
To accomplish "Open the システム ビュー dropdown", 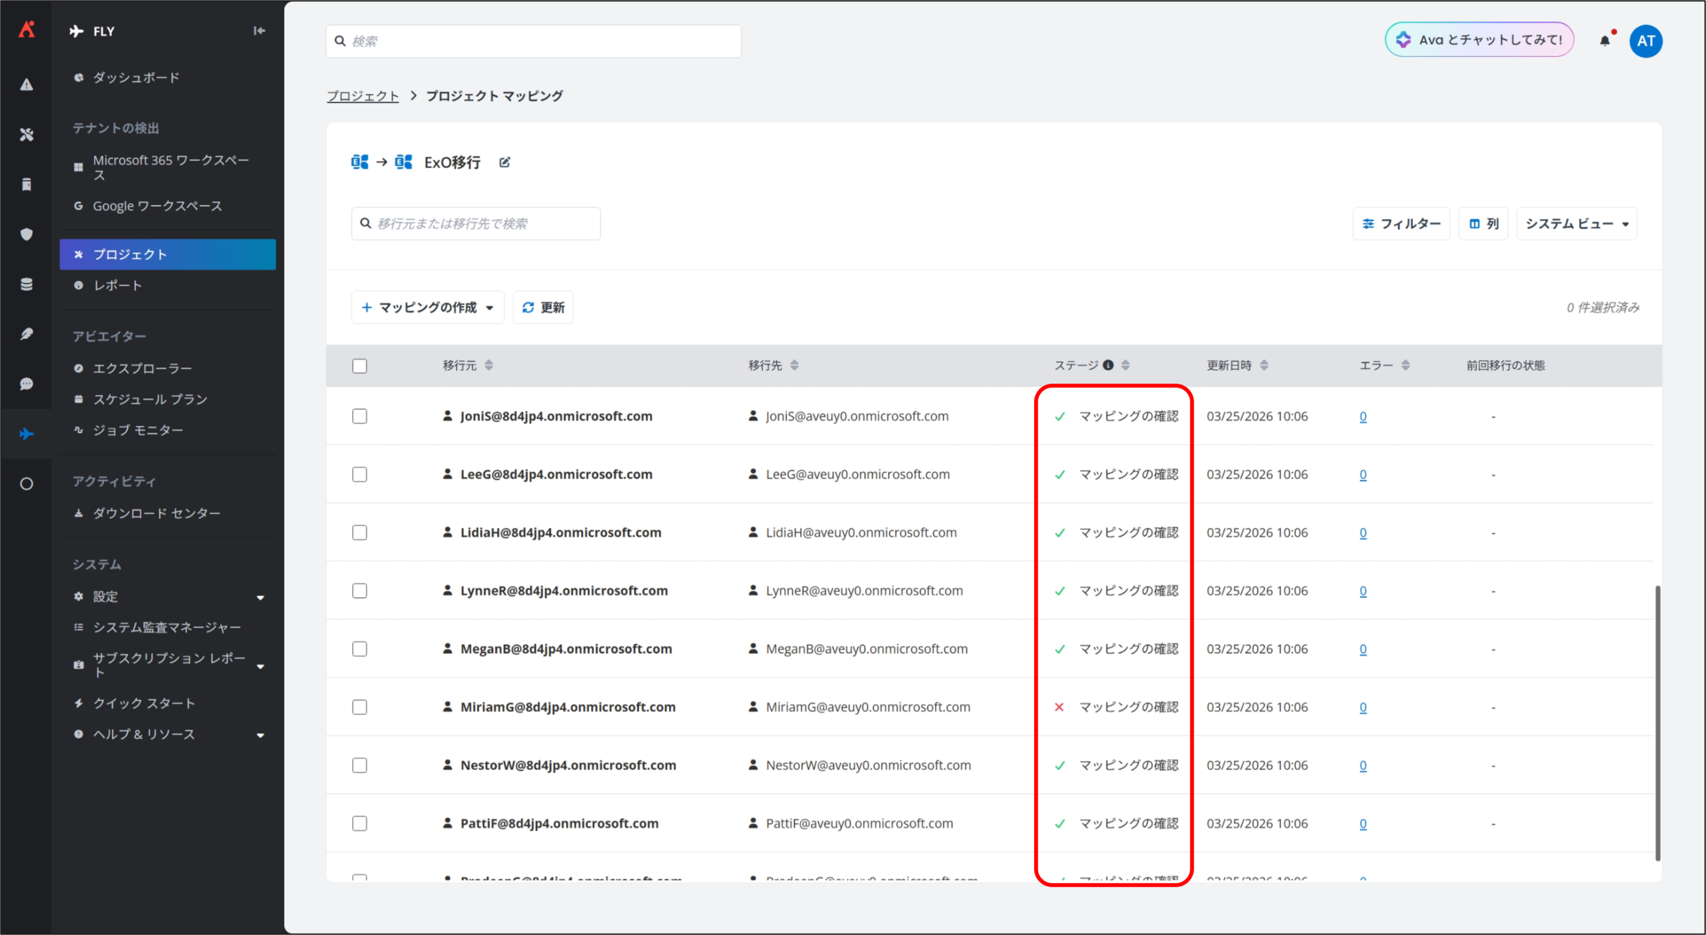I will [1576, 224].
